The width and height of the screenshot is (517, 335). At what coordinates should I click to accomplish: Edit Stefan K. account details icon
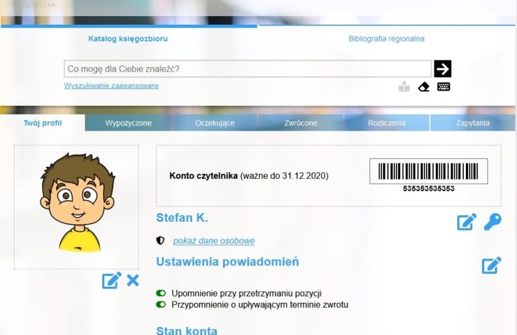tap(467, 222)
